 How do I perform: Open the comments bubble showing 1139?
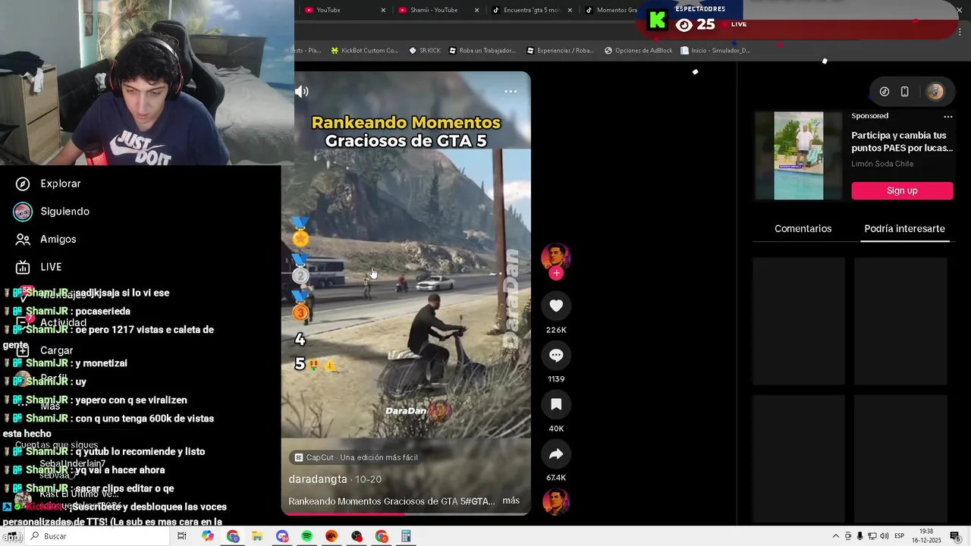pyautogui.click(x=556, y=355)
